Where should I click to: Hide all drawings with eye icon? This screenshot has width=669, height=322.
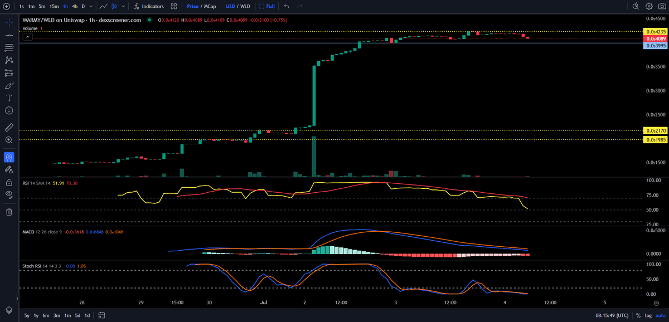coord(9,194)
